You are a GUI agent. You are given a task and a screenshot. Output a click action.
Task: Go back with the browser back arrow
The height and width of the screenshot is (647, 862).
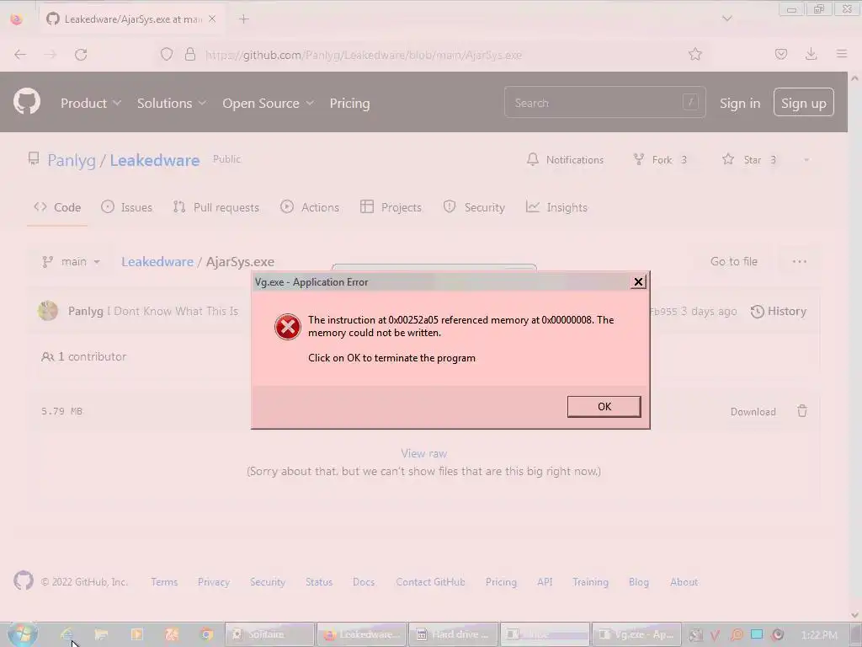click(20, 55)
